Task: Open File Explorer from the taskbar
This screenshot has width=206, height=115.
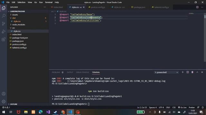Action: click(x=26, y=112)
